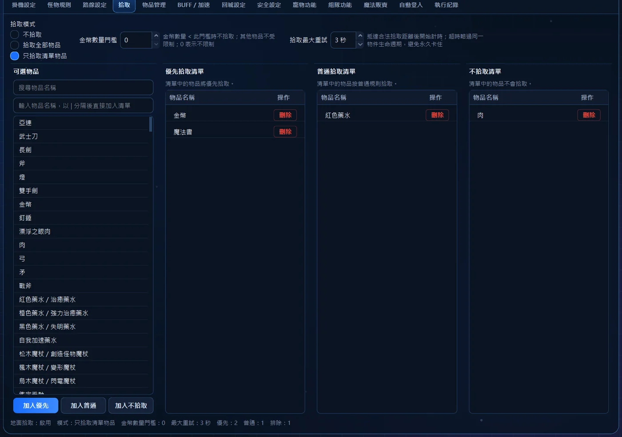Image resolution: width=622 pixels, height=437 pixels.
Task: Decrease the 拾取最大重試 seconds
Action: click(360, 44)
